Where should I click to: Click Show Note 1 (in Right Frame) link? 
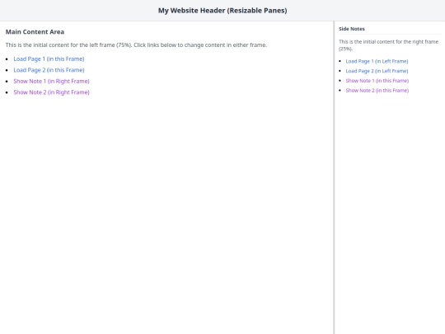click(51, 81)
